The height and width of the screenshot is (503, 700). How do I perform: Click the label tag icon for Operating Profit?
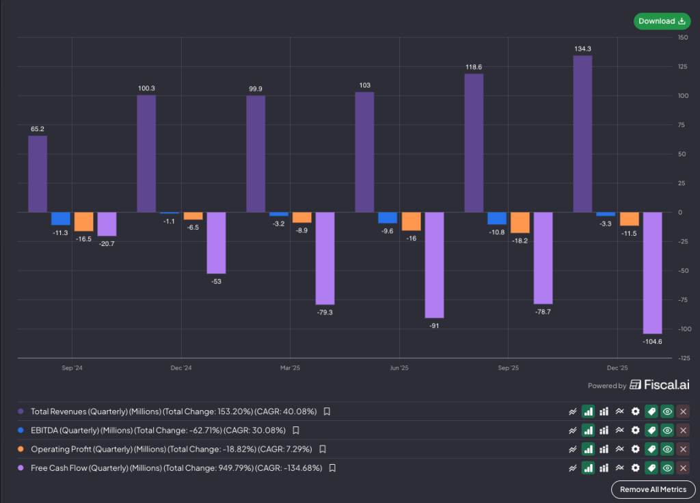tap(651, 449)
